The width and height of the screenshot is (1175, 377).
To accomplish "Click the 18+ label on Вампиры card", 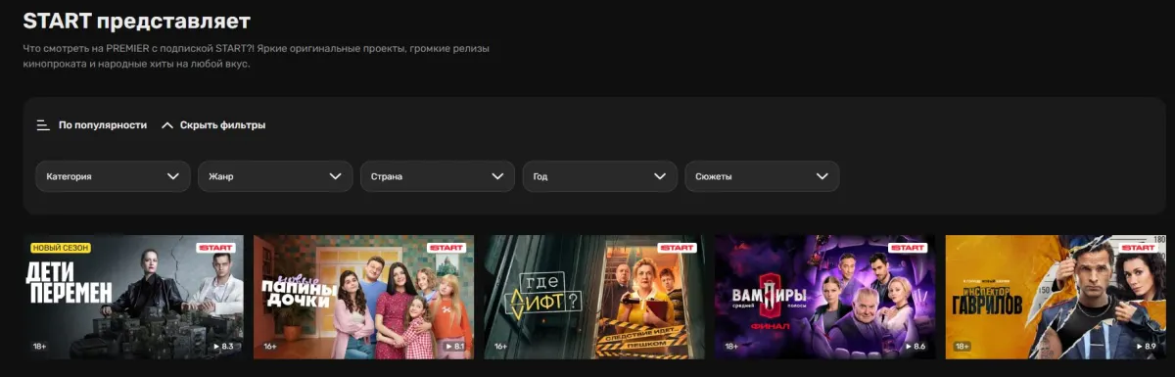I will 731,347.
